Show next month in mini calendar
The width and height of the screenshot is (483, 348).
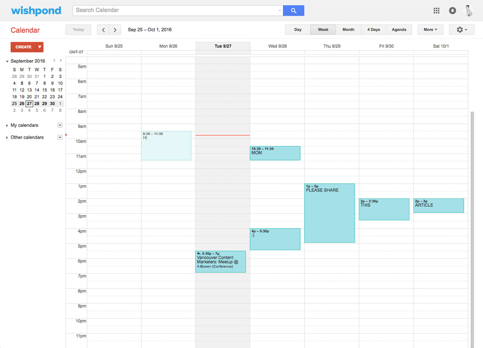(x=61, y=61)
